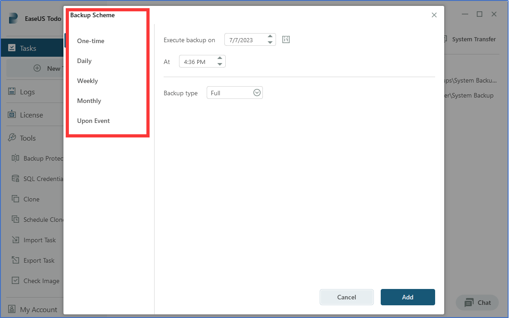Image resolution: width=509 pixels, height=318 pixels.
Task: Click the Tools wrench icon
Action: coord(12,138)
